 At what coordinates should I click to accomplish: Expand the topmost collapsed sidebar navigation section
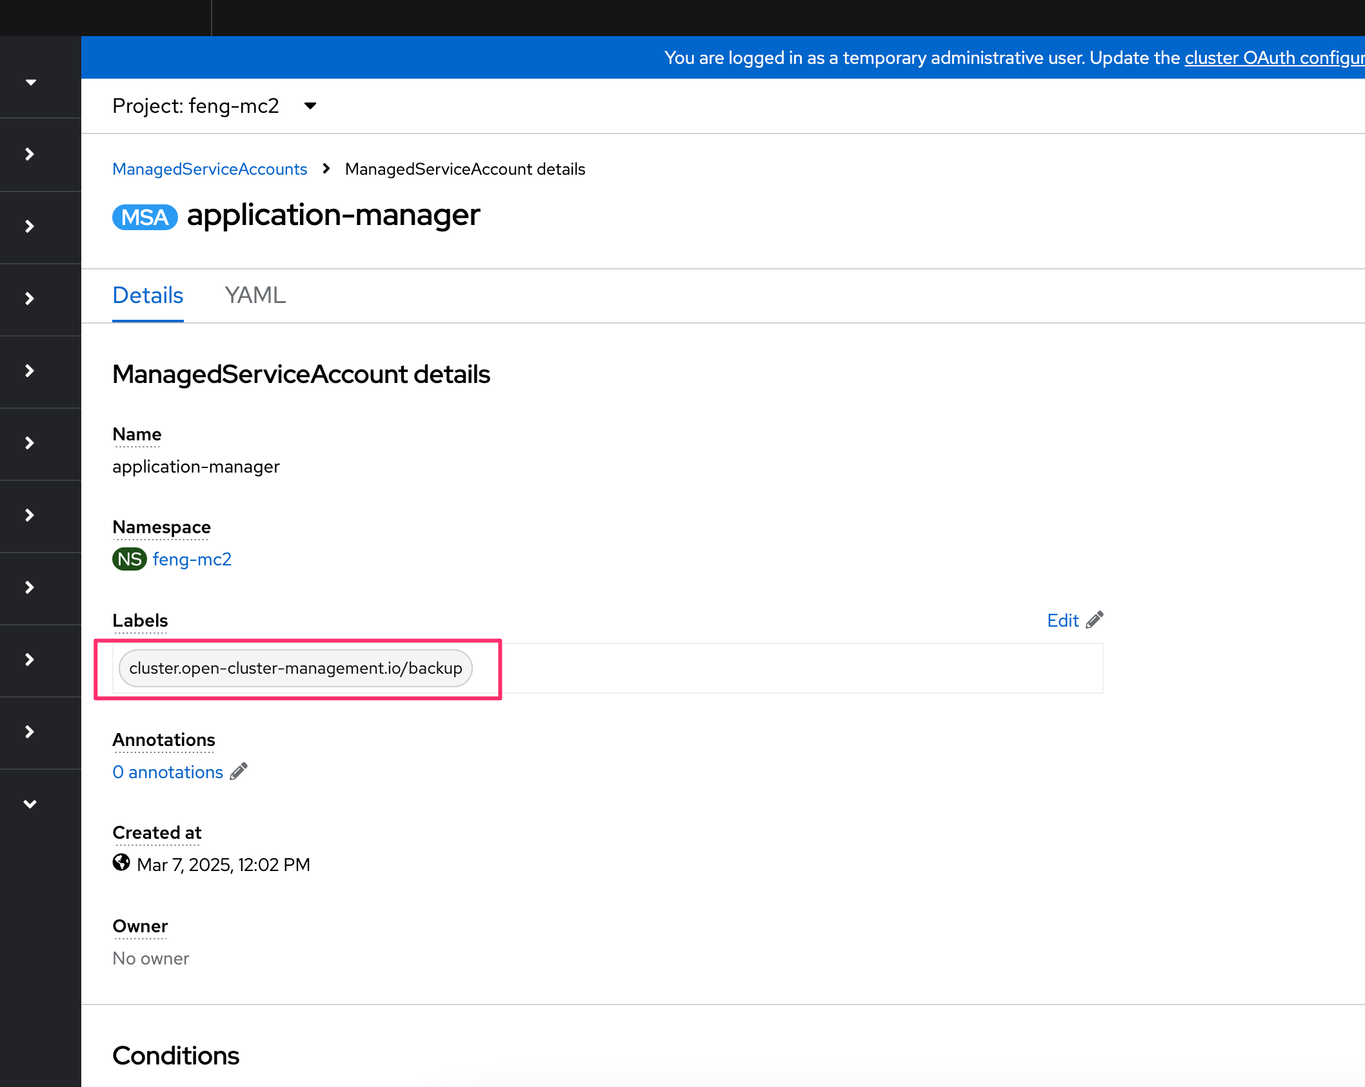click(30, 154)
